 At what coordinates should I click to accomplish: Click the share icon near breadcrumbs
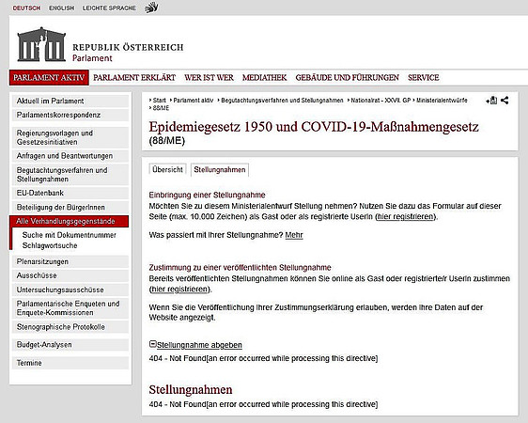pyautogui.click(x=505, y=100)
